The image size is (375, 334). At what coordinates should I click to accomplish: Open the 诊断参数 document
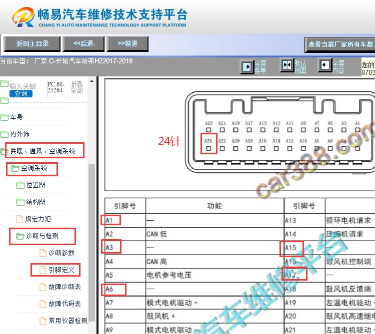click(x=61, y=253)
